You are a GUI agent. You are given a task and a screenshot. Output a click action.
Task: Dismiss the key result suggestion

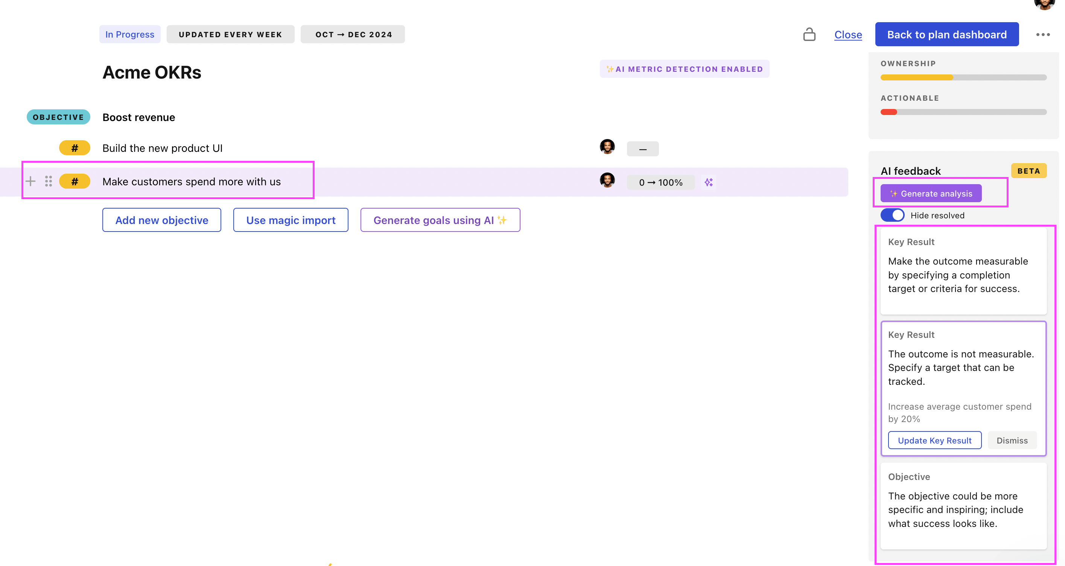coord(1012,440)
